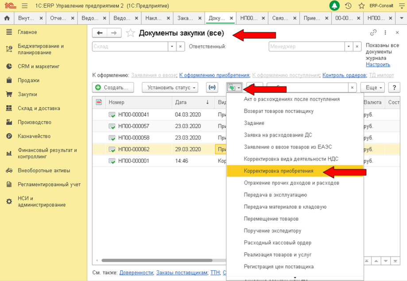Image resolution: width=407 pixels, height=281 pixels.
Task: Open the three-dot form options menu
Action: [x=385, y=32]
